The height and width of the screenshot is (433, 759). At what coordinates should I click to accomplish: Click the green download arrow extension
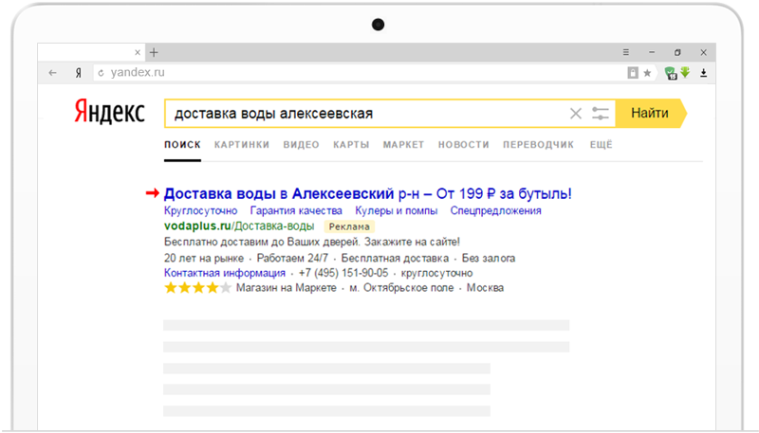tap(685, 73)
